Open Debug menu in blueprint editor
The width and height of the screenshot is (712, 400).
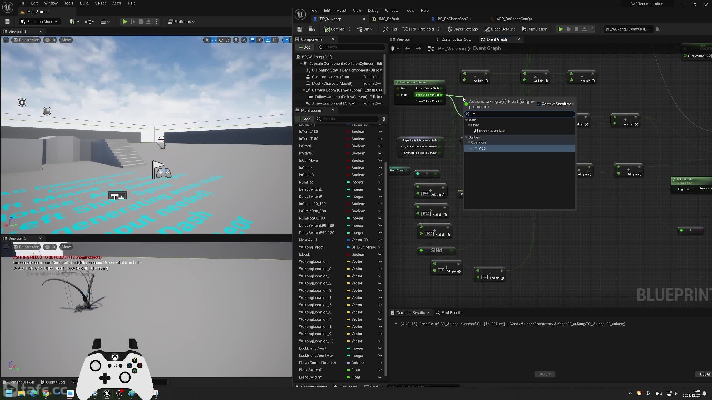pos(373,11)
